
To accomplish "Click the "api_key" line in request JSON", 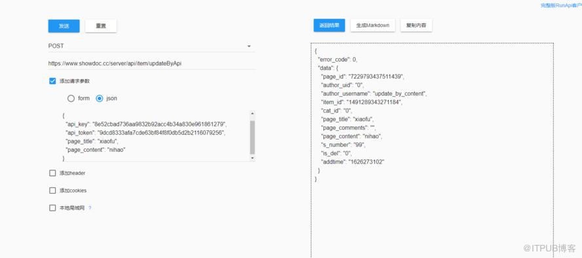I will click(x=146, y=124).
